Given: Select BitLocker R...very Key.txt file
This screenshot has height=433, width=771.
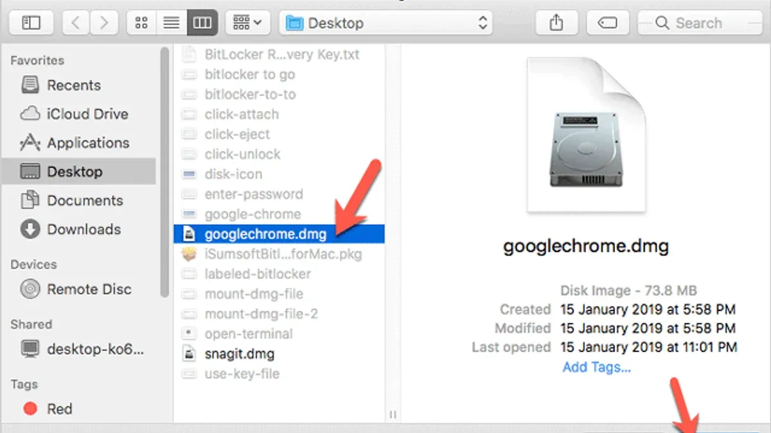Looking at the screenshot, I should tap(279, 55).
